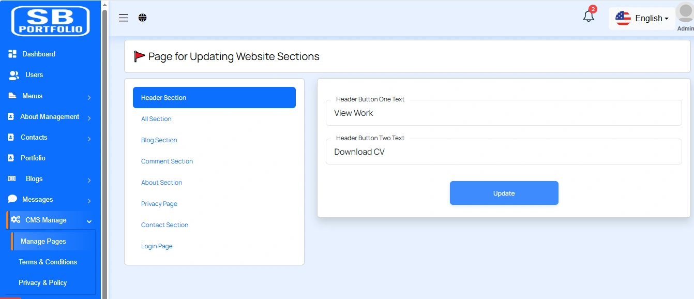Image resolution: width=694 pixels, height=299 pixels.
Task: Expand the About Management chevron
Action: [89, 118]
